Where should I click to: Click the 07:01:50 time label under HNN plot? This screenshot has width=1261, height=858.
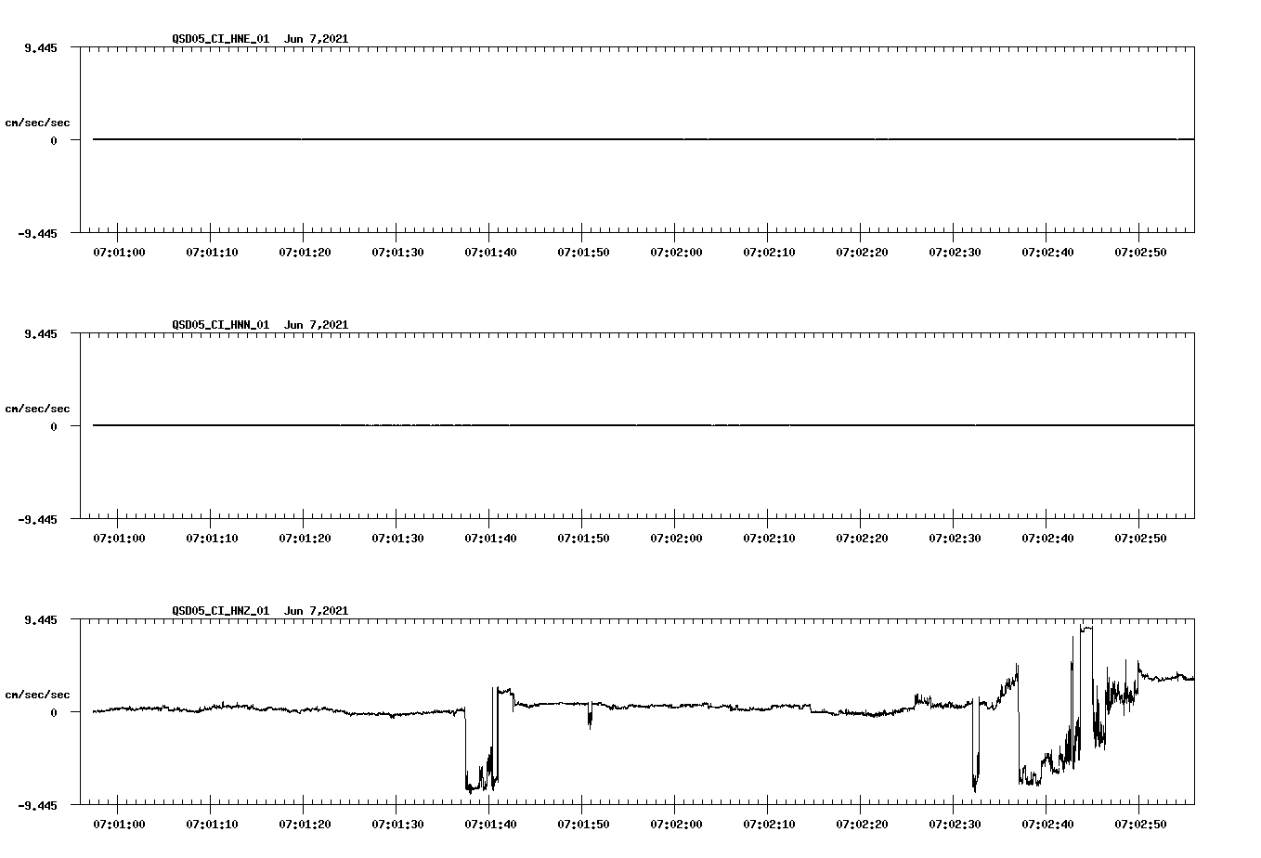(x=583, y=538)
